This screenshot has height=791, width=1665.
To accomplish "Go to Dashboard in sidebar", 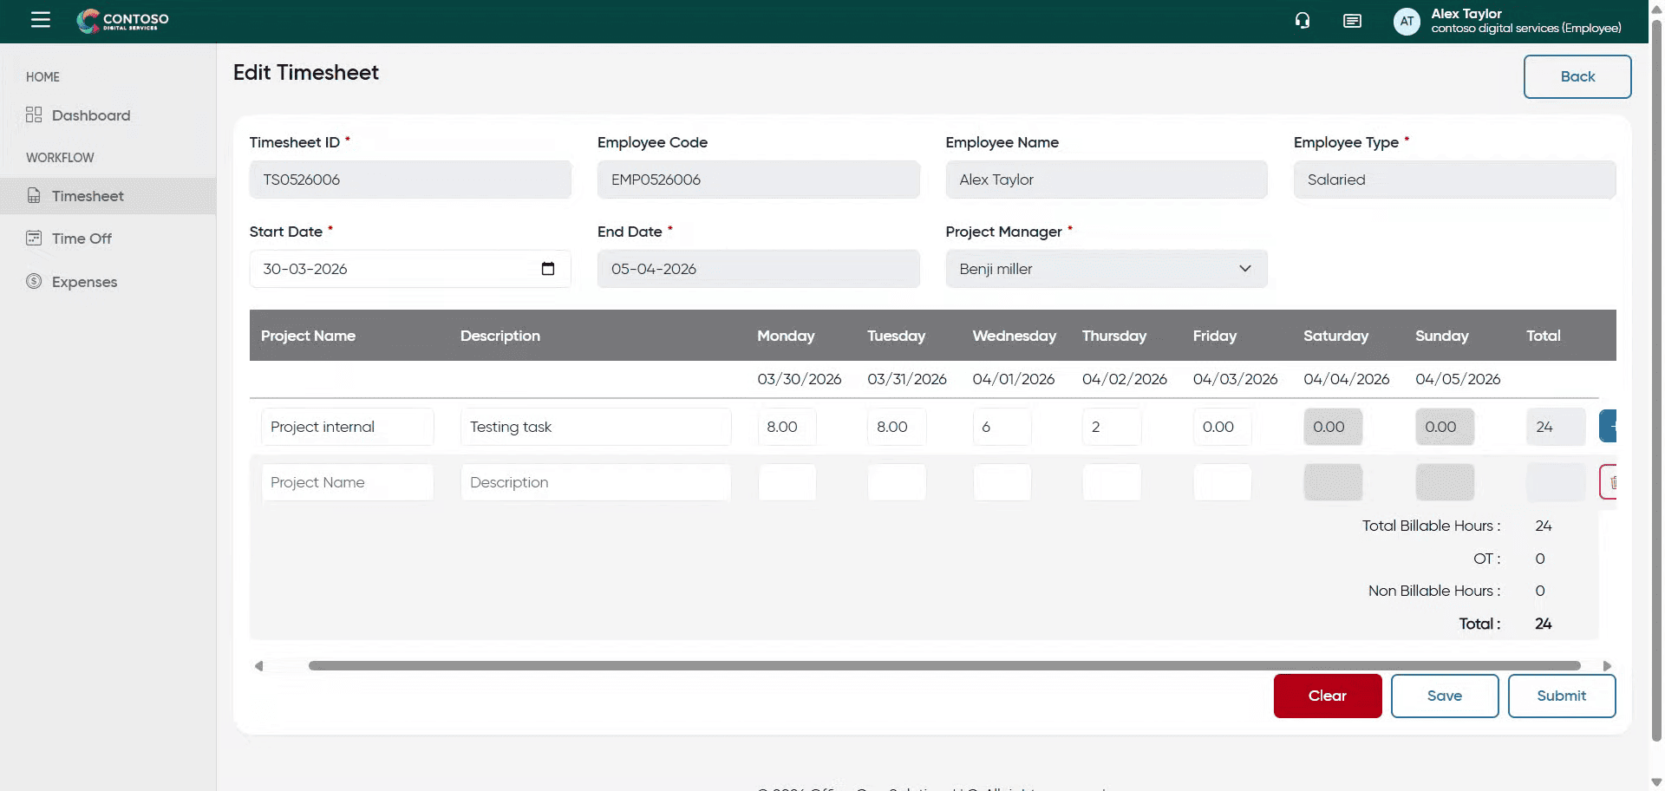I will click(90, 115).
